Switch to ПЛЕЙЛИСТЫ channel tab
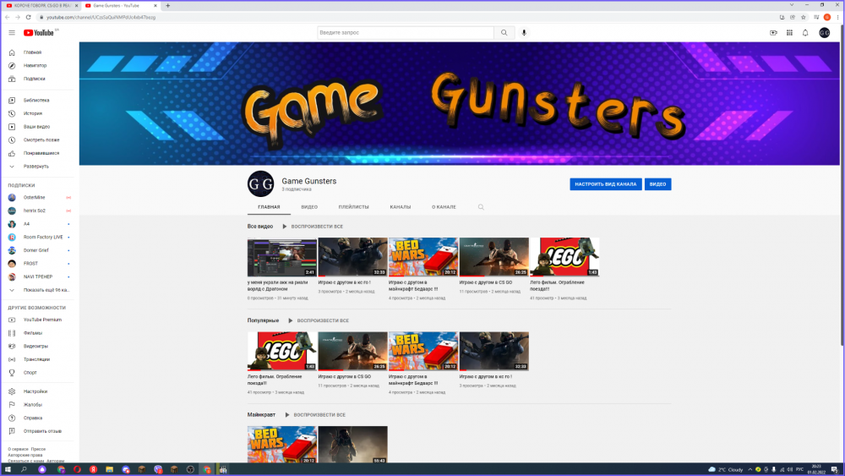The image size is (845, 476). point(353,207)
